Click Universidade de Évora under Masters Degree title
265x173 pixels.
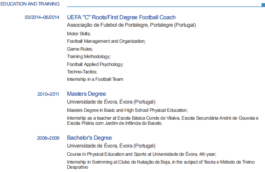pos(111,102)
